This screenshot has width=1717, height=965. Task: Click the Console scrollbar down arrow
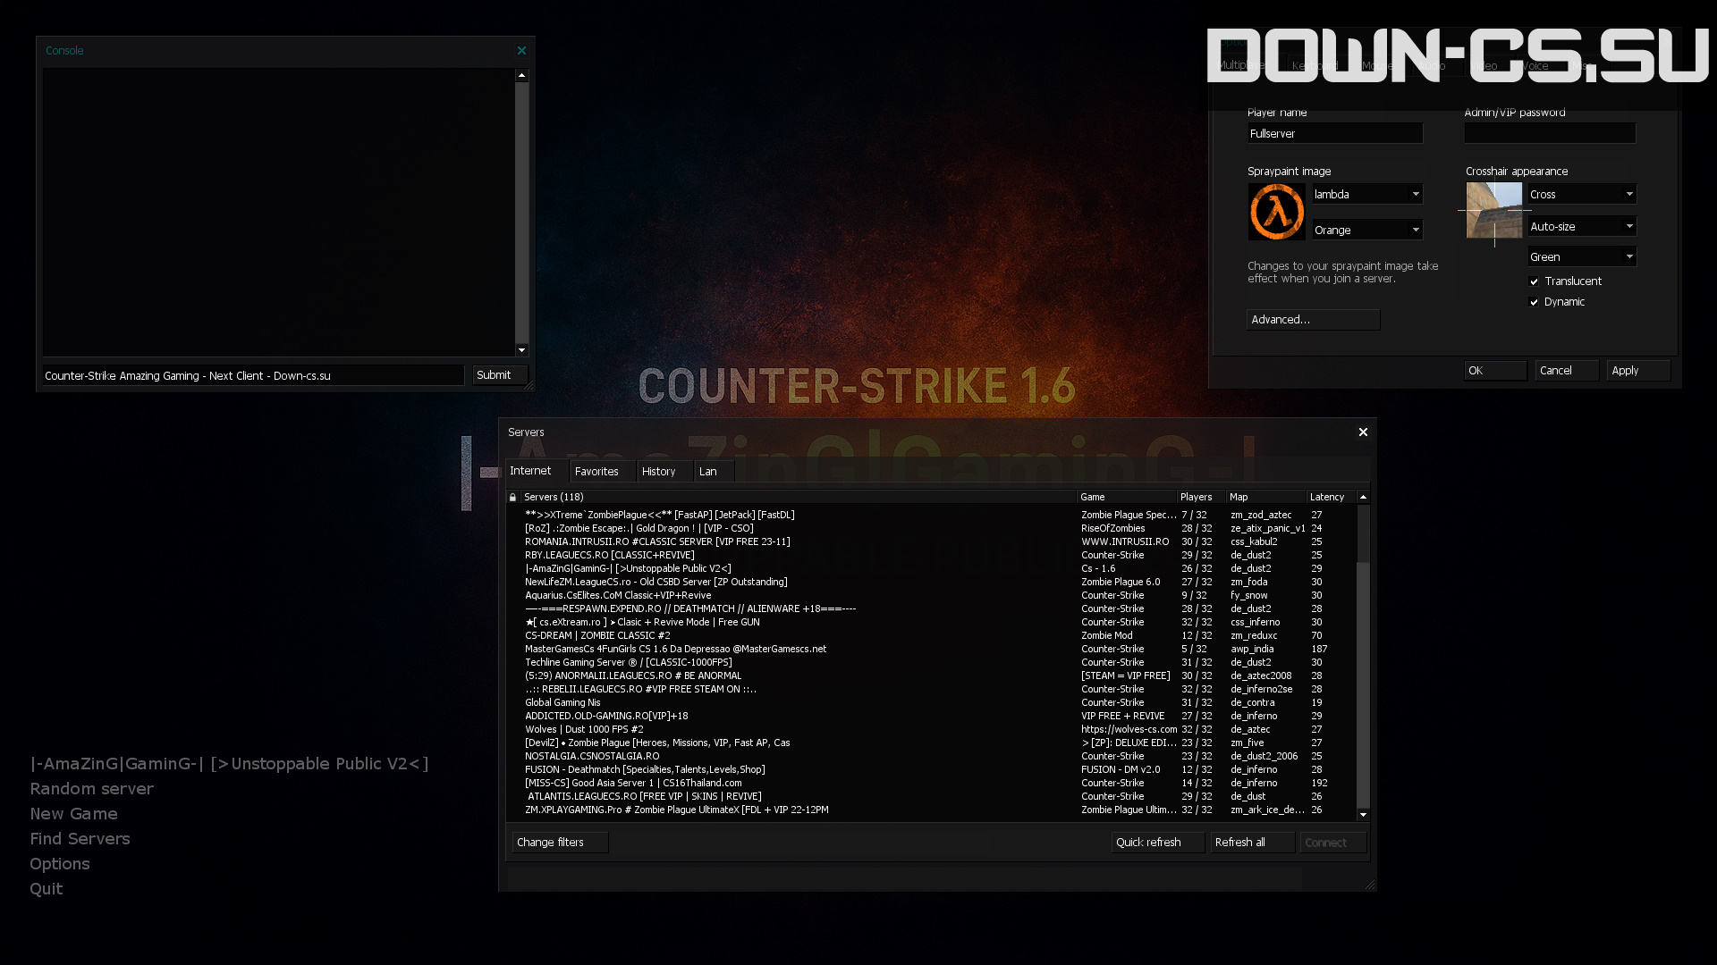point(521,349)
